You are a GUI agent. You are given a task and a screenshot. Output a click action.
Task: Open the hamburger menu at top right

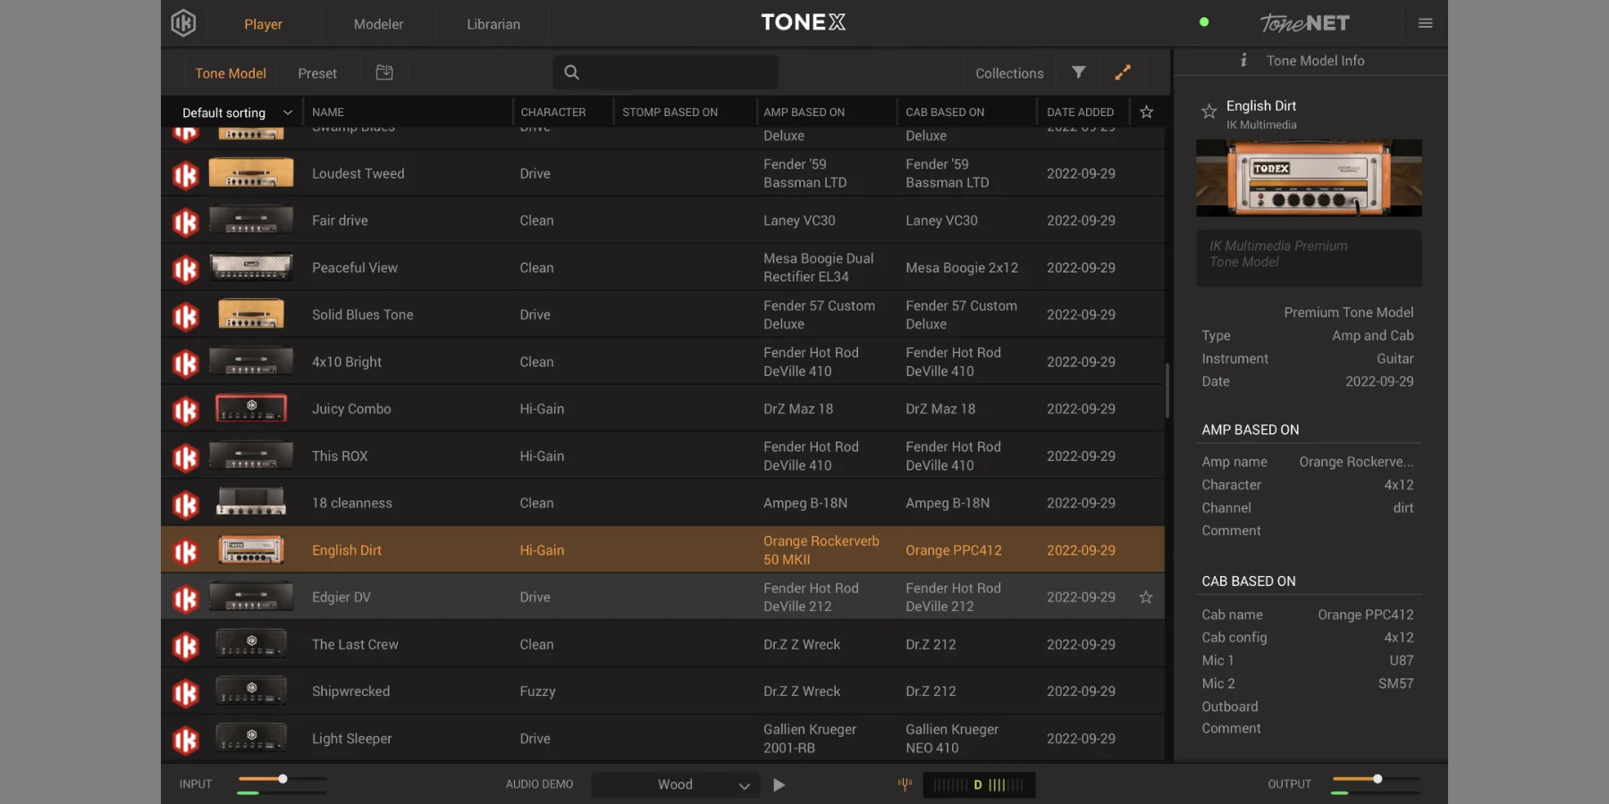tap(1426, 22)
